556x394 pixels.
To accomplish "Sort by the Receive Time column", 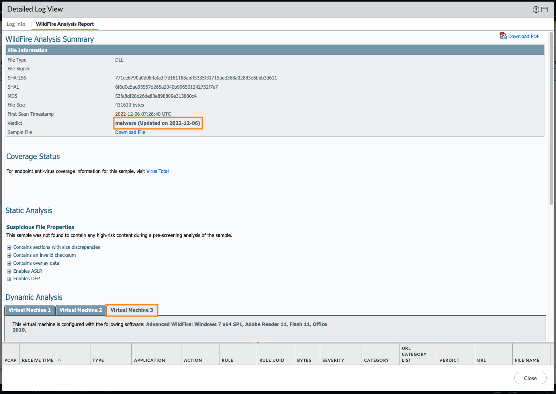I will (38, 360).
